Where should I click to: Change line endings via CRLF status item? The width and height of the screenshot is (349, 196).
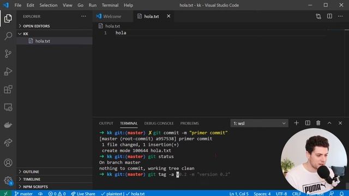297,194
